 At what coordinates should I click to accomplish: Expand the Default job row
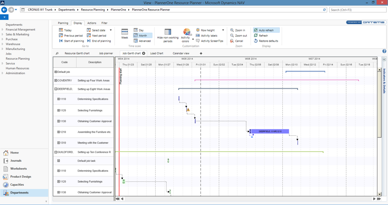pos(56,72)
